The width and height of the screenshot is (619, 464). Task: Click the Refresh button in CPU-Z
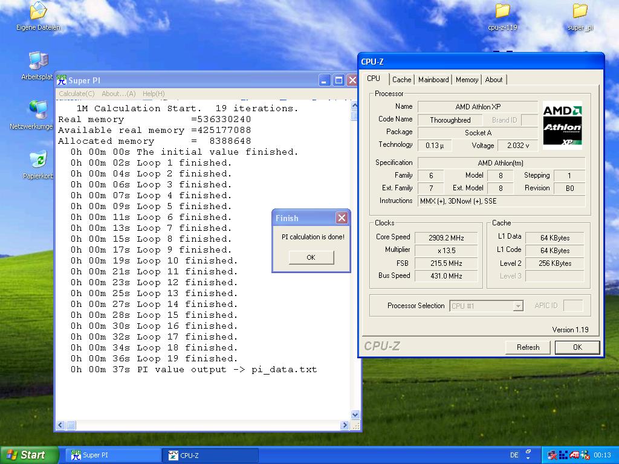pos(528,347)
